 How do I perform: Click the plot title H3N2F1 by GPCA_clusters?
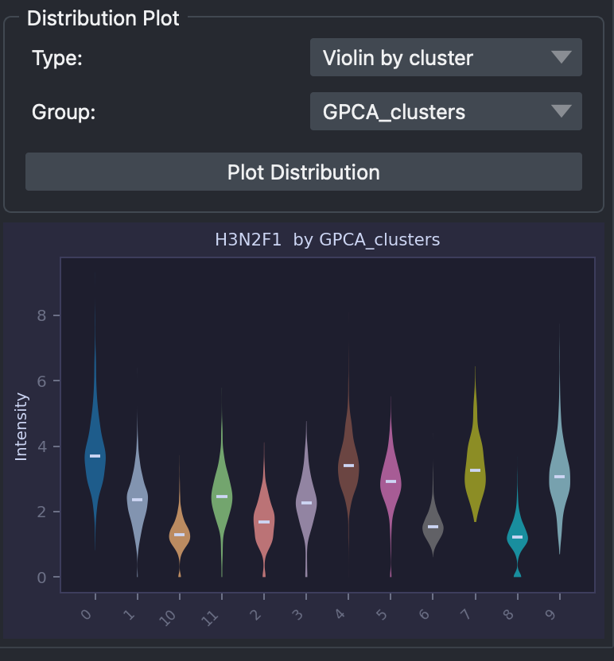(327, 239)
